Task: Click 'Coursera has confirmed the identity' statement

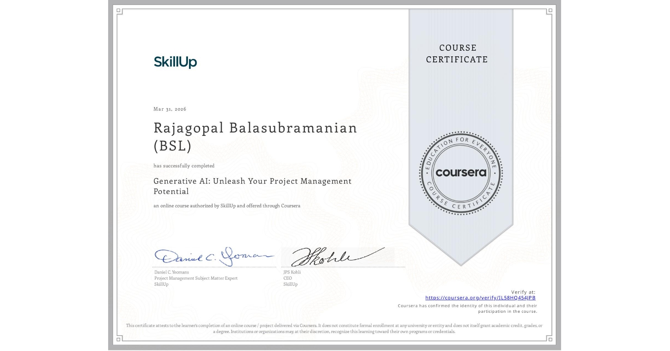Action: tap(467, 308)
